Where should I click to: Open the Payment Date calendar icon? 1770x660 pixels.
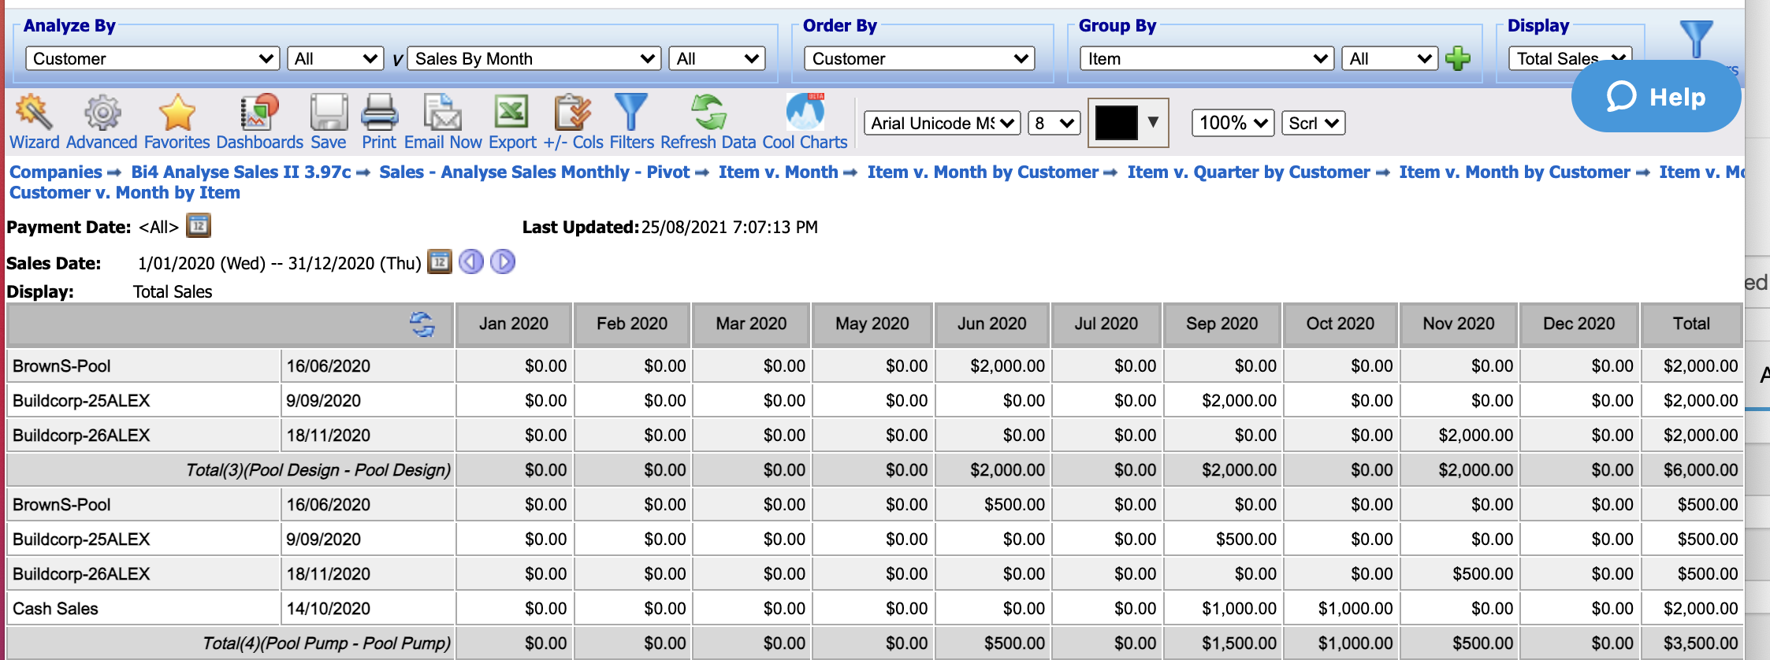pos(199,226)
